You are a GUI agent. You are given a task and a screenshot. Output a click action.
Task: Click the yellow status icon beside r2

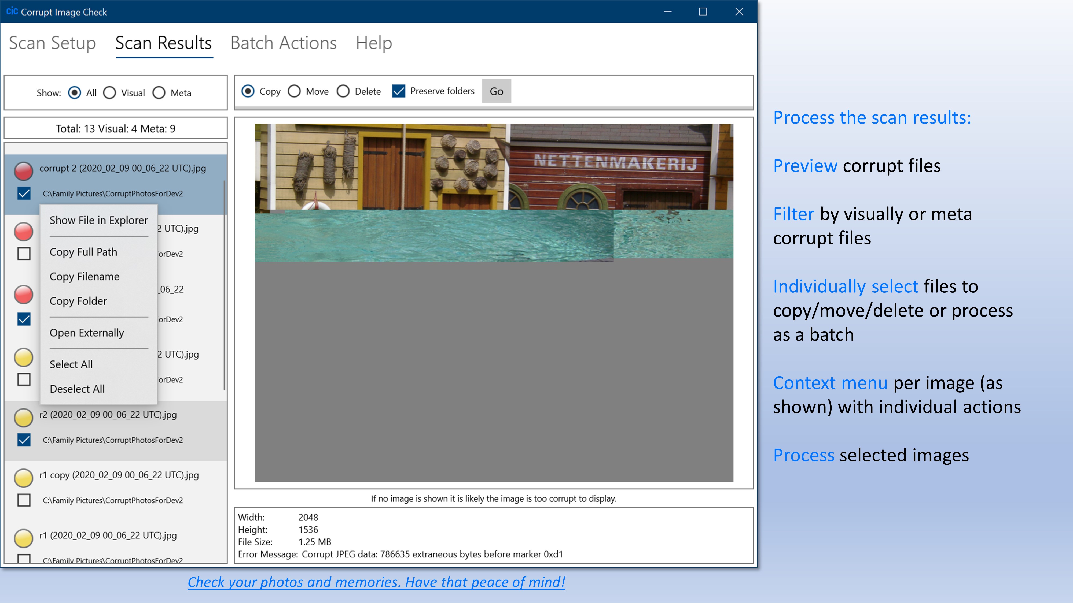coord(23,417)
